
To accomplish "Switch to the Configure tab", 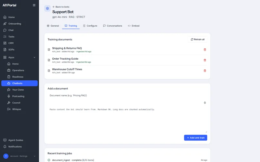I will pos(90,26).
